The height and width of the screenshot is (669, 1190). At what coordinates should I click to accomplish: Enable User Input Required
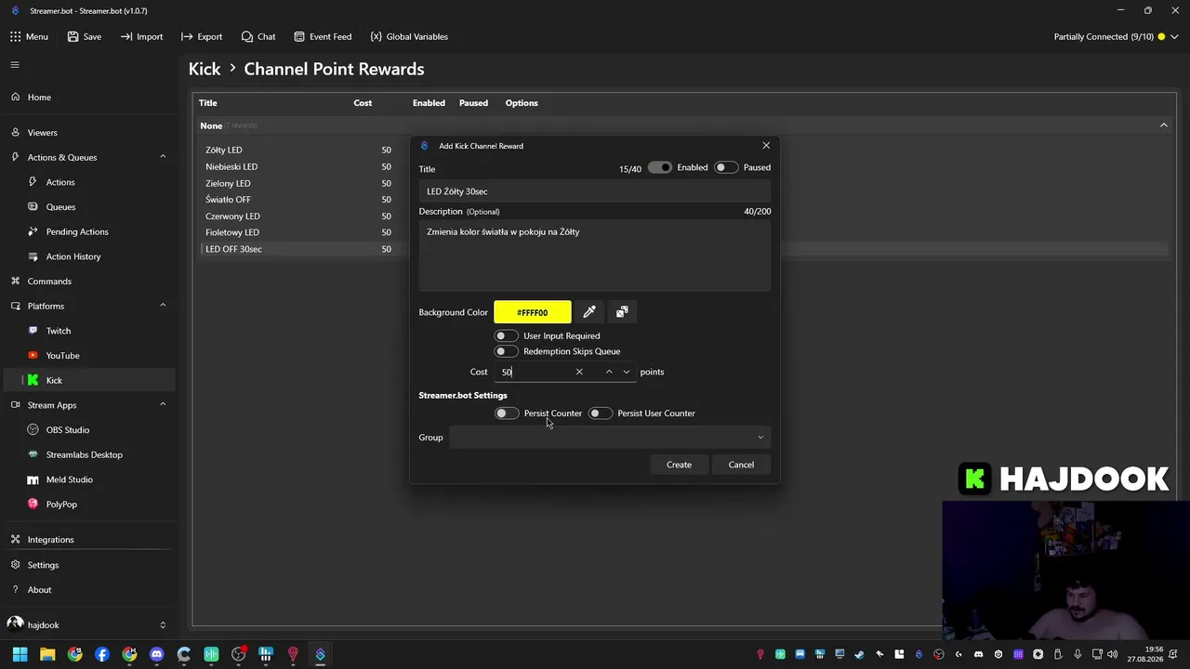507,335
